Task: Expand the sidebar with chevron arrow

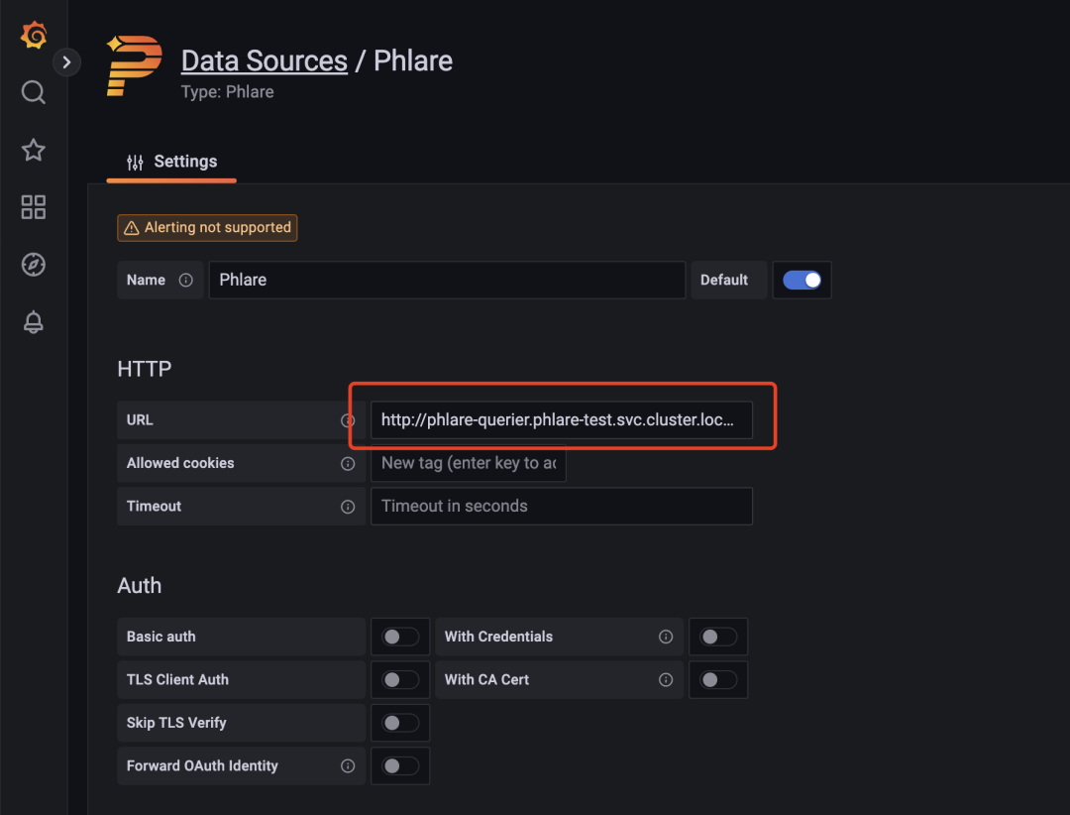Action: click(x=66, y=62)
